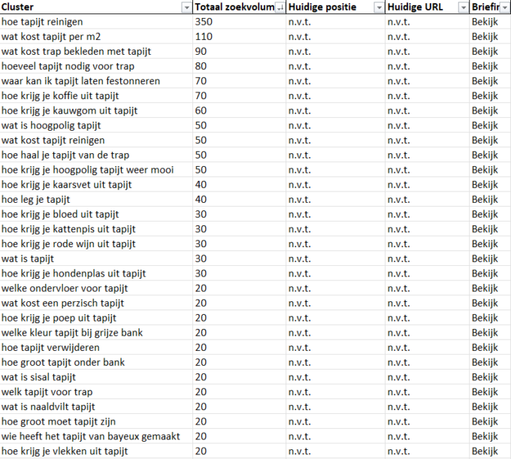Open Bekijk for wat is hoogpolig tapijt
511x459 pixels.
pos(485,125)
